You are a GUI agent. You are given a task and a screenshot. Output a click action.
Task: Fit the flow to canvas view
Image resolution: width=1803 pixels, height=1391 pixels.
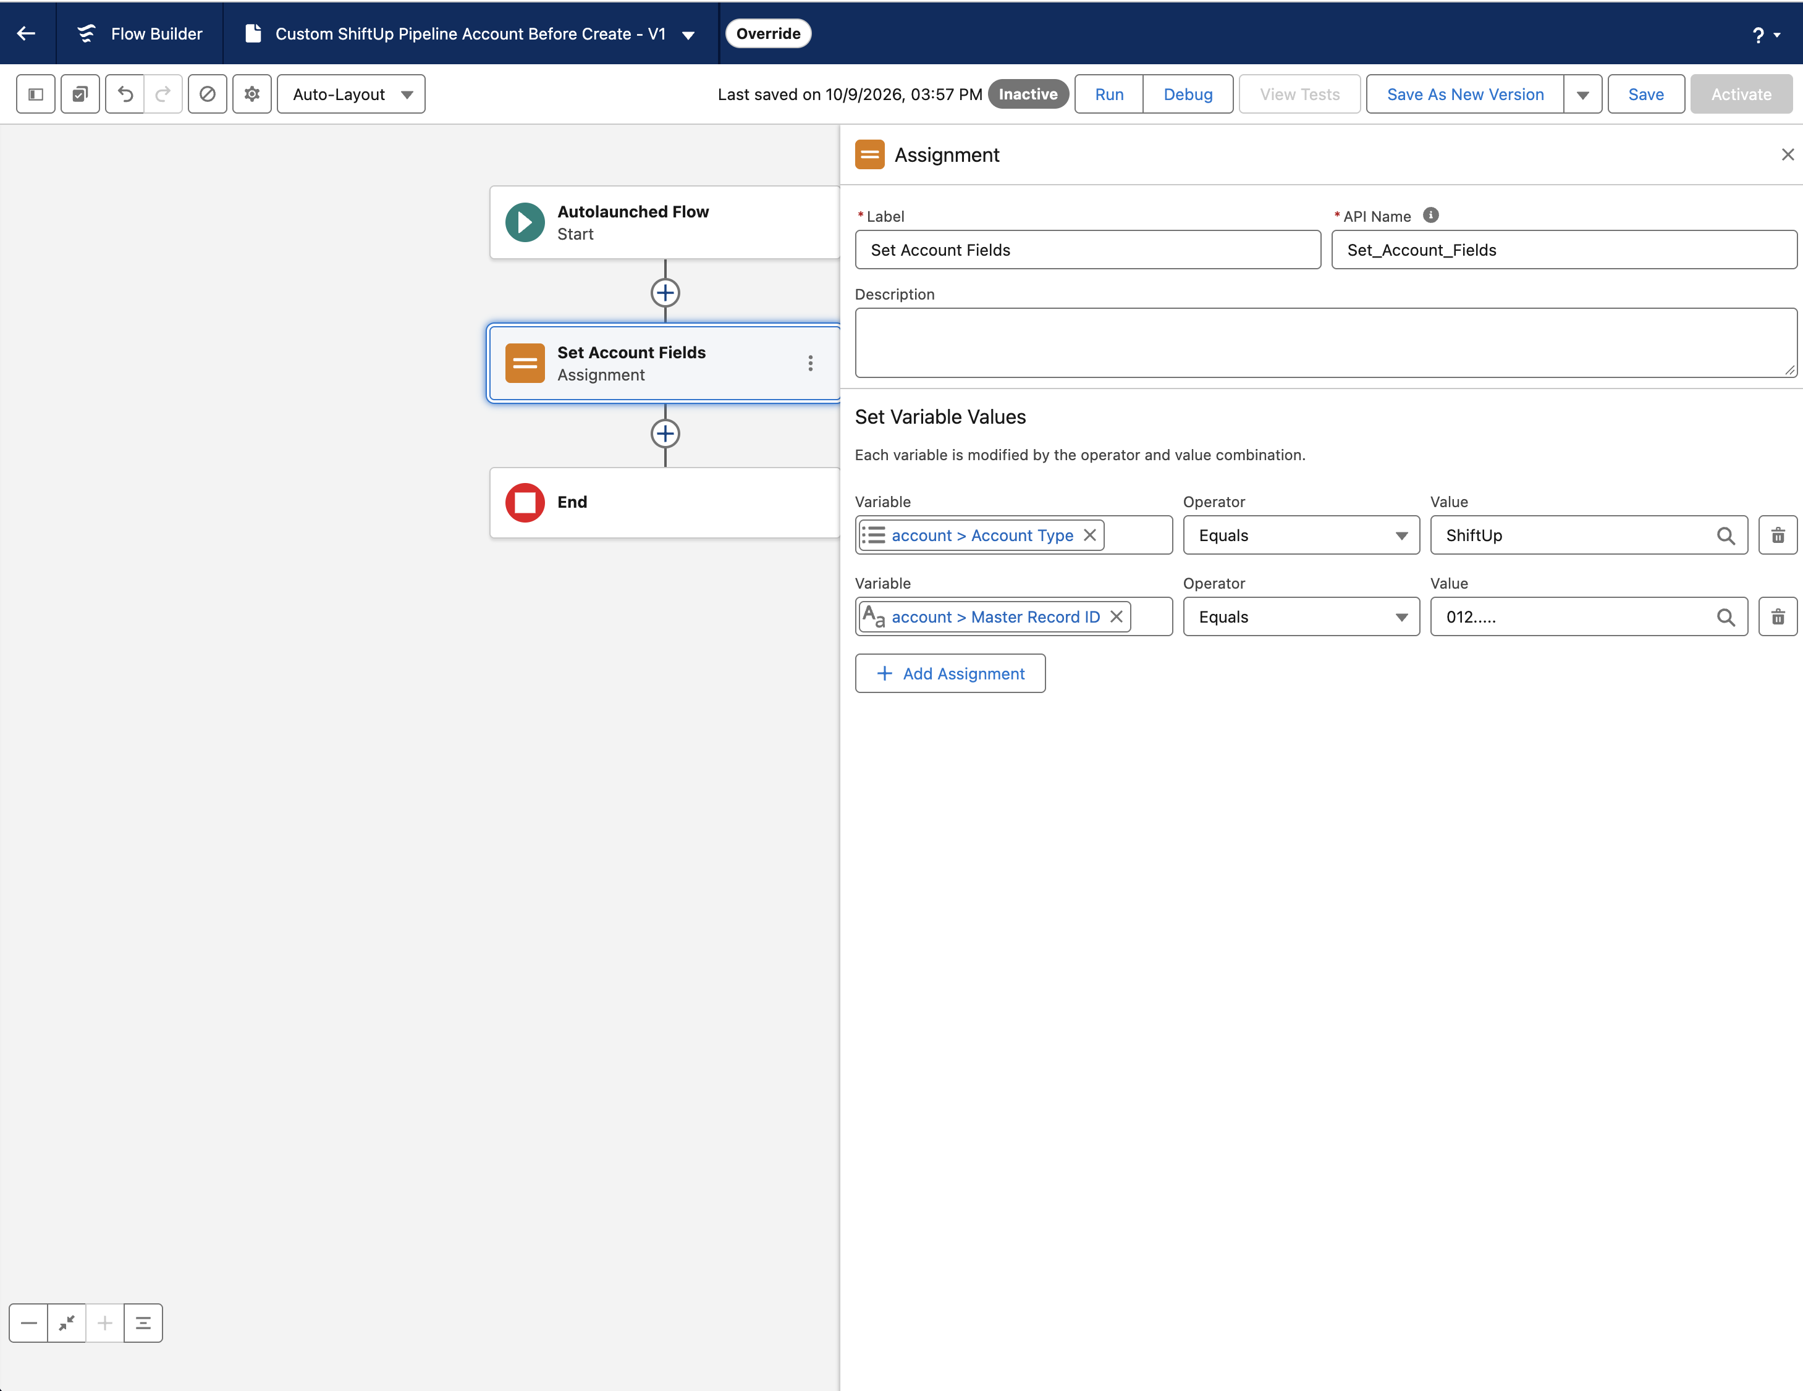[x=67, y=1323]
